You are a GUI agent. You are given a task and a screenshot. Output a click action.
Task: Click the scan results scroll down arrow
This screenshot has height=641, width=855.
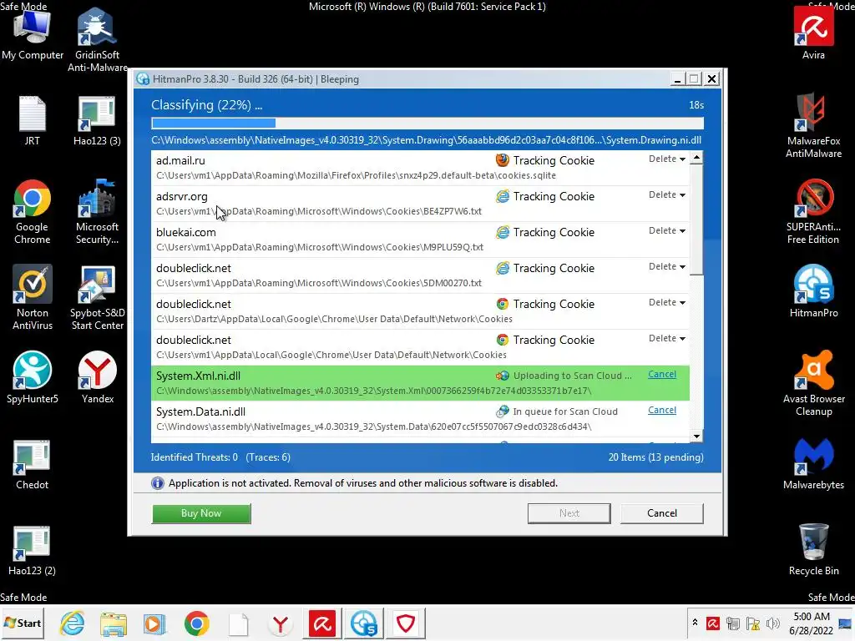point(696,436)
